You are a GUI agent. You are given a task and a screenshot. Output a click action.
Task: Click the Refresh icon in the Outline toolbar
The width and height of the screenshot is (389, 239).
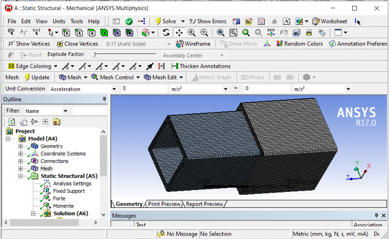point(12,122)
